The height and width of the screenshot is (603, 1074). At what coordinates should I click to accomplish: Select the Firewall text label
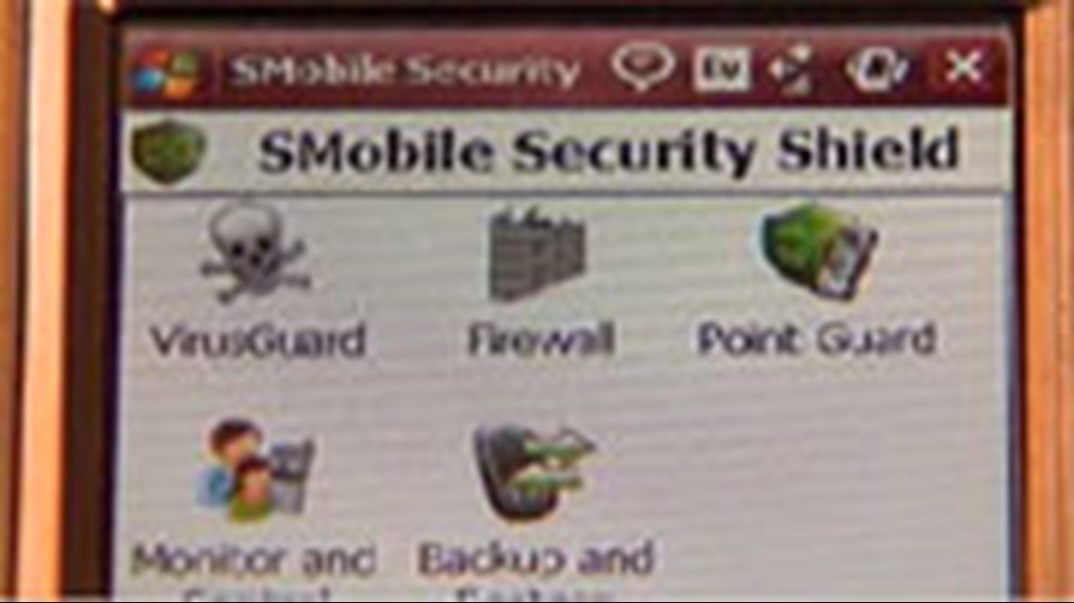tap(541, 339)
